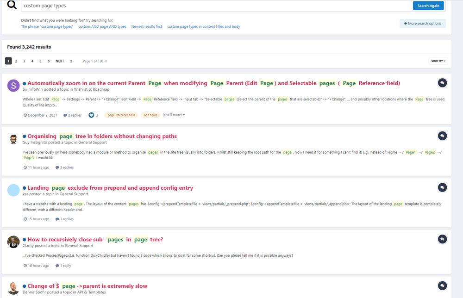Click kaz's light blue avatar

coord(14,190)
